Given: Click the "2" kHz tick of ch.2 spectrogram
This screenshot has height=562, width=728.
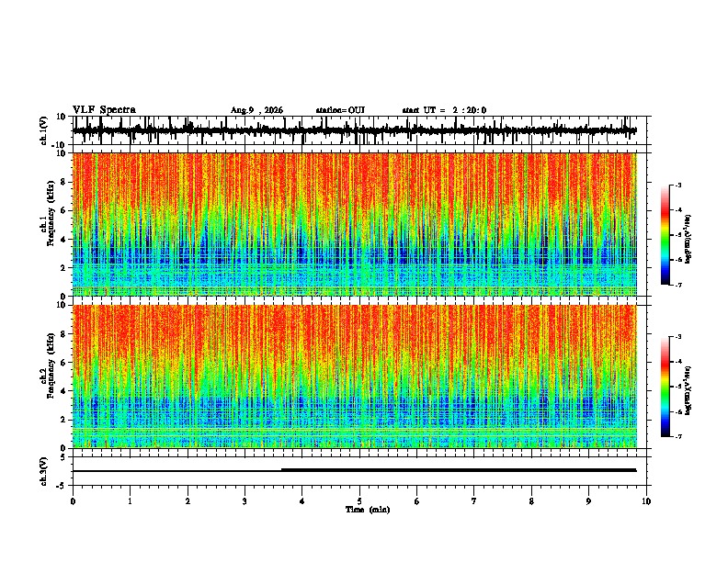Looking at the screenshot, I should click(64, 420).
